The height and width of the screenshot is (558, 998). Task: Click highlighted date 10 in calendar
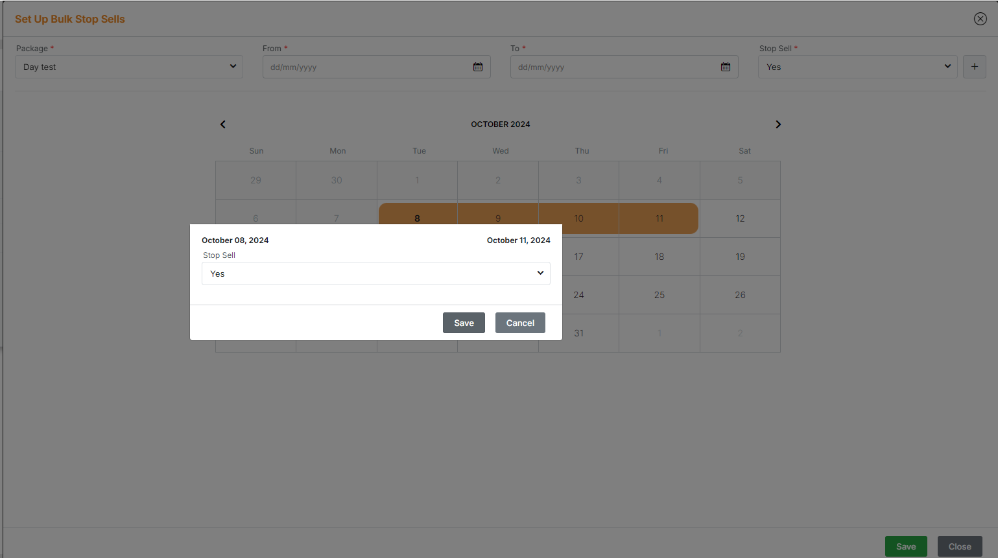tap(578, 218)
